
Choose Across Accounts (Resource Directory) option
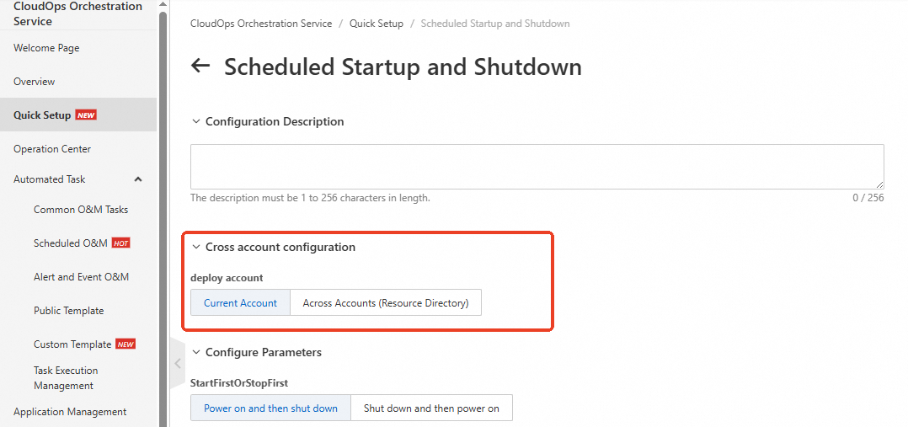[x=386, y=303]
